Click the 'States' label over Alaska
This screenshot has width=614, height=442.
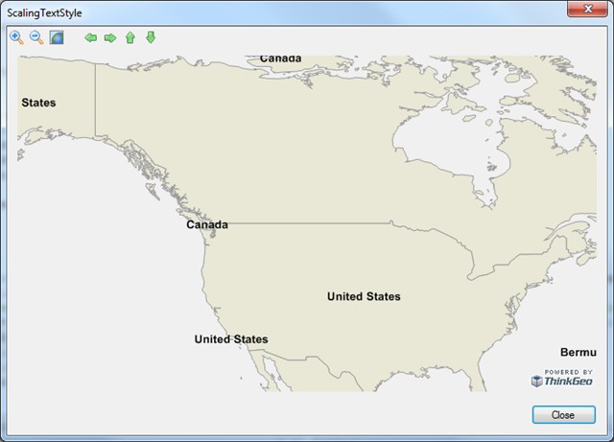pyautogui.click(x=38, y=103)
